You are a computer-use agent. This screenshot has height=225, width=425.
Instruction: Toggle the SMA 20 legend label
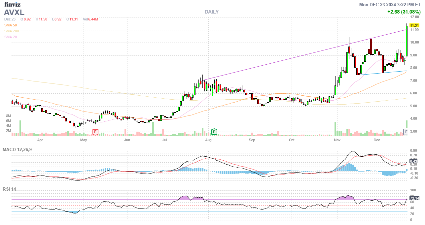(11, 37)
